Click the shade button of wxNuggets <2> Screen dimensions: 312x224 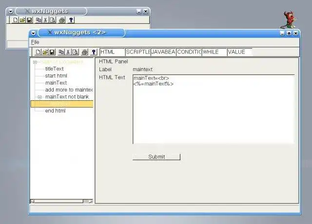289,33
